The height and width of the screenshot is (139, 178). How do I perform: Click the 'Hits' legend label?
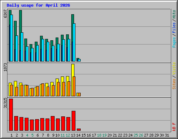pyautogui.click(x=174, y=14)
